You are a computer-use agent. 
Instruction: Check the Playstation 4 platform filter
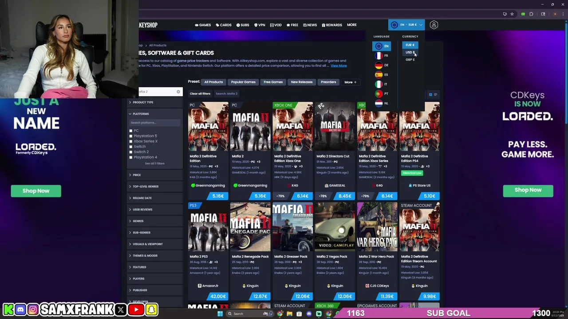(131, 157)
